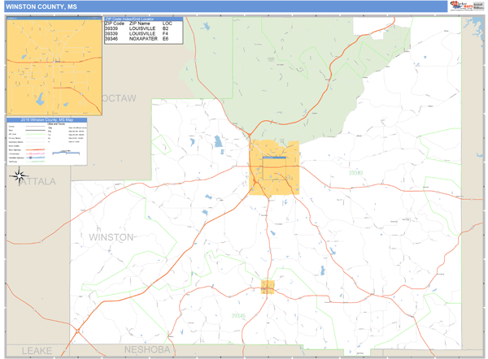Click the Winston County, MS page title
This screenshot has width=488, height=359.
click(x=37, y=6)
